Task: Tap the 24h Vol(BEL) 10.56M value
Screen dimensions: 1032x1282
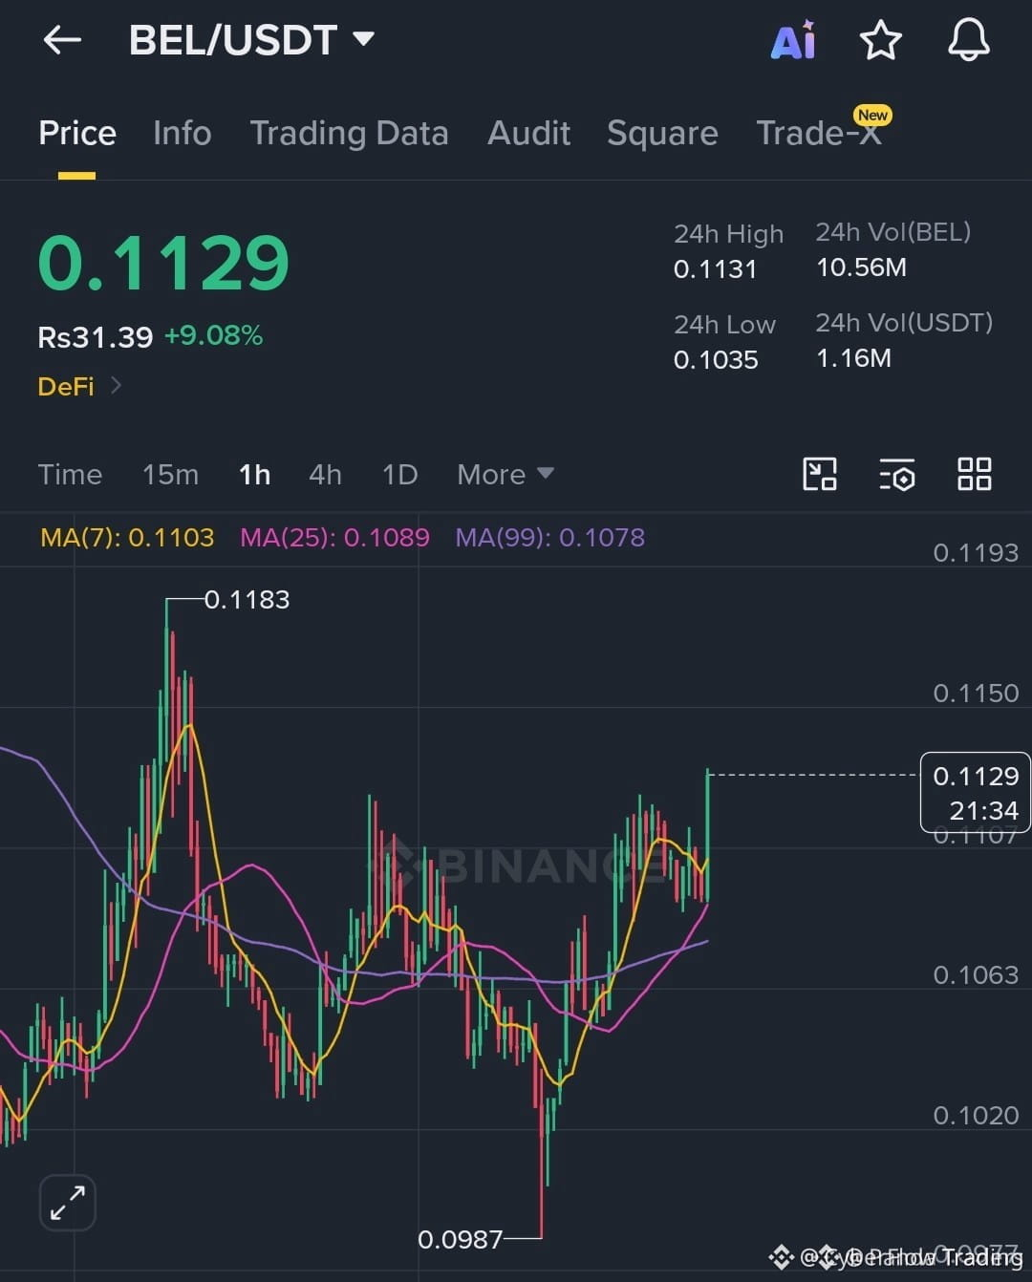Action: (861, 267)
